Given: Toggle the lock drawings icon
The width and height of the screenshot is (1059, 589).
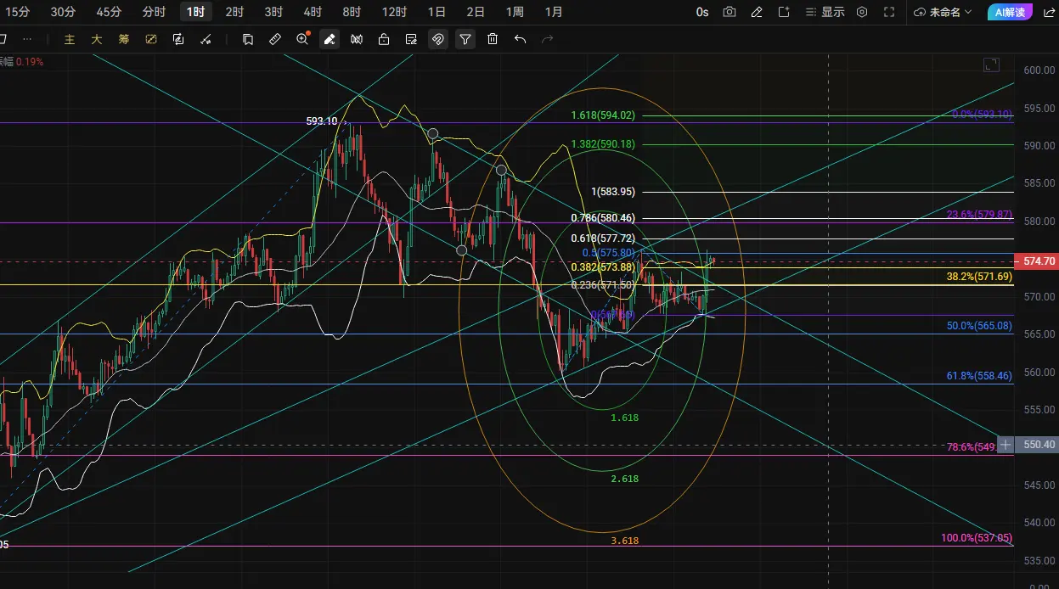Looking at the screenshot, I should point(384,39).
